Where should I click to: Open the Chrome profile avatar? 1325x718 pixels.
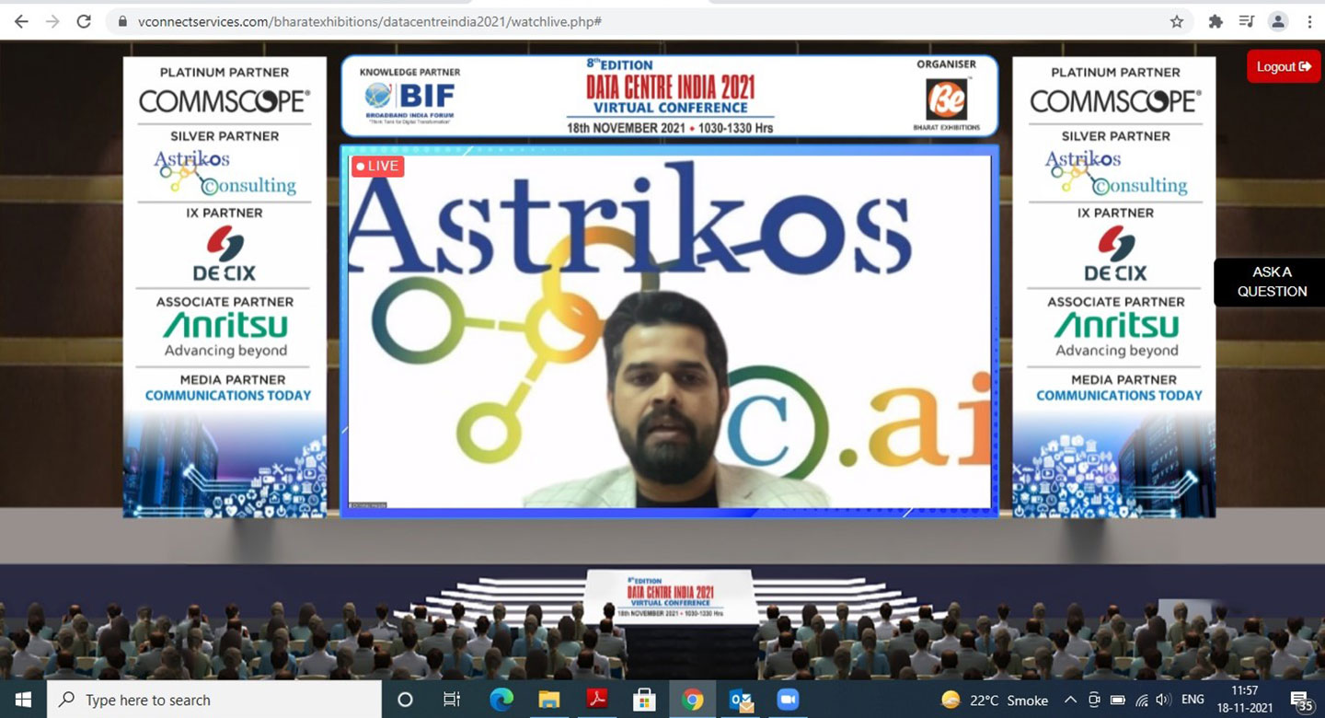pos(1277,21)
